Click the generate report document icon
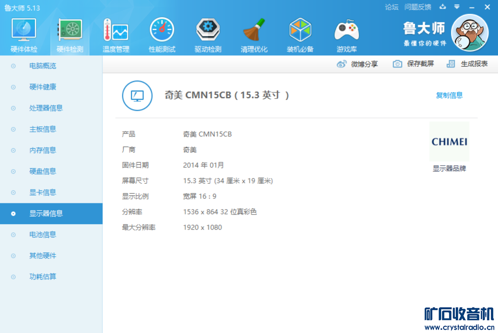This screenshot has height=333, width=498. point(451,64)
